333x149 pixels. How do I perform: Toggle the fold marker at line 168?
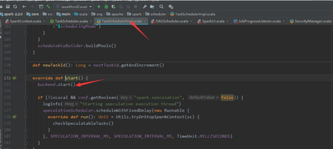click(x=26, y=52)
